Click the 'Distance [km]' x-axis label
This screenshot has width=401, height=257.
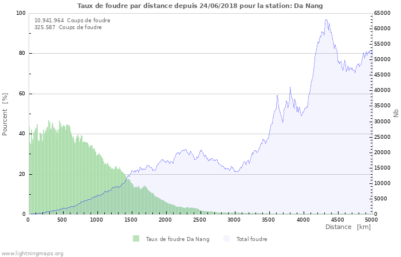(x=348, y=227)
